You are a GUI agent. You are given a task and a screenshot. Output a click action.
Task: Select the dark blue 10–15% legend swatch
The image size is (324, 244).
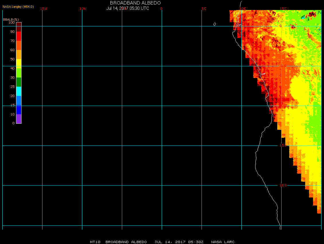(x=19, y=110)
